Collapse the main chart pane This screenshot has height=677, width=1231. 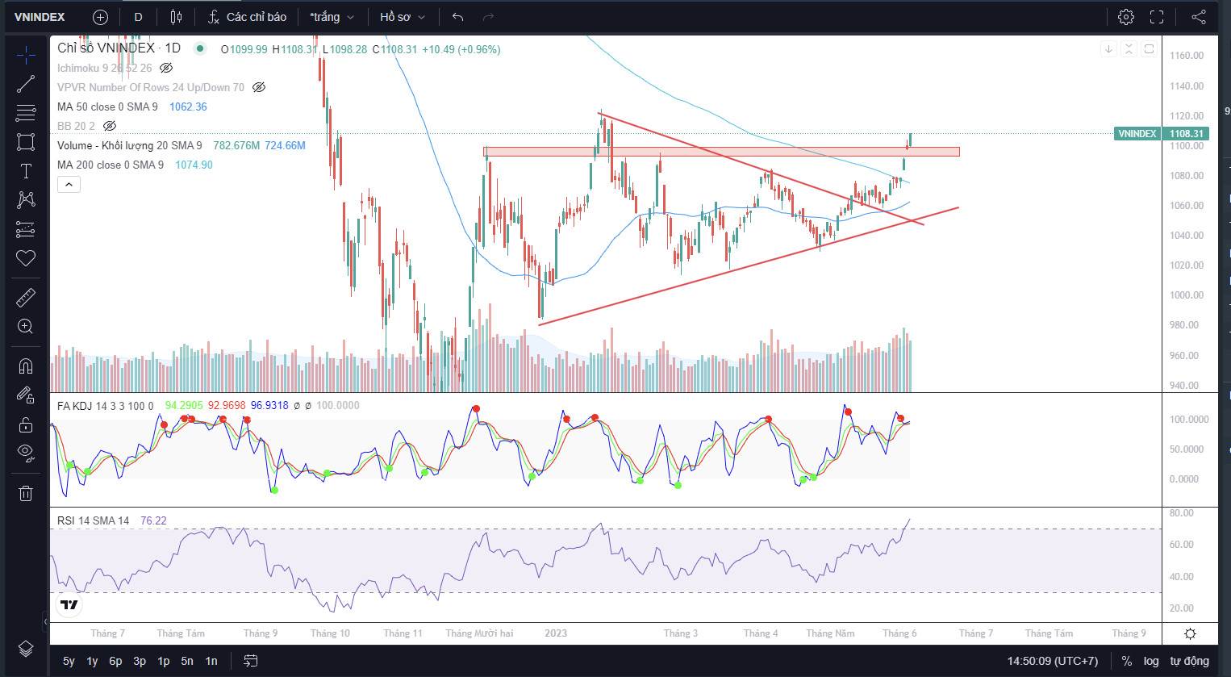[x=1129, y=49]
